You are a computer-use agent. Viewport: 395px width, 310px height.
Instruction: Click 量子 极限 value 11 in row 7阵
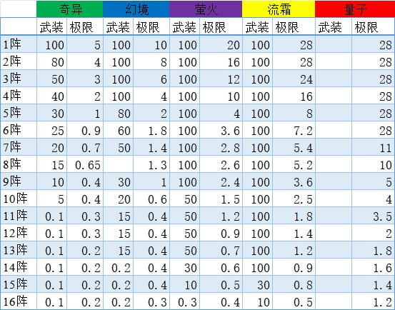pyautogui.click(x=373, y=147)
